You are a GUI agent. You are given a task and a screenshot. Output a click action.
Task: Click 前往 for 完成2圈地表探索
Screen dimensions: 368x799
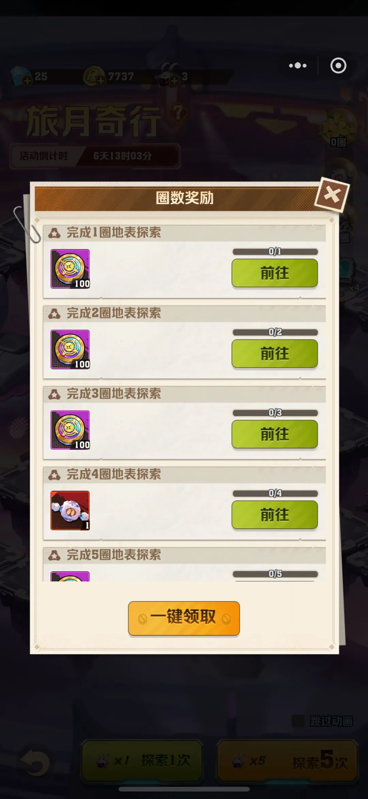[x=275, y=354]
